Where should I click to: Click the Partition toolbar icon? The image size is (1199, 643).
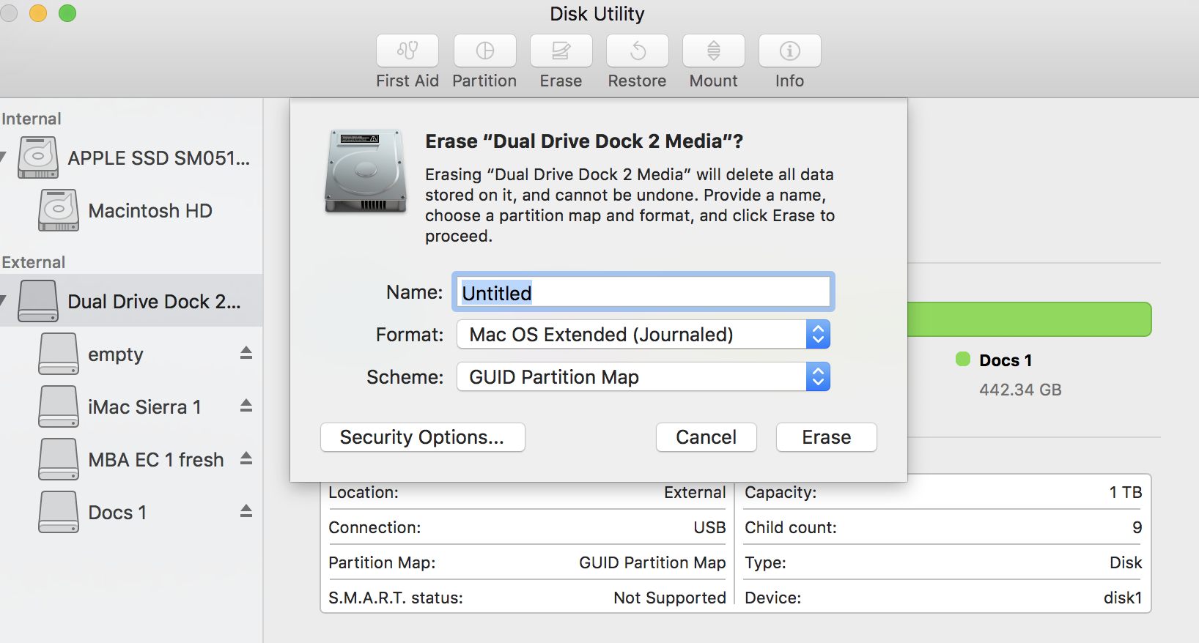click(x=484, y=51)
